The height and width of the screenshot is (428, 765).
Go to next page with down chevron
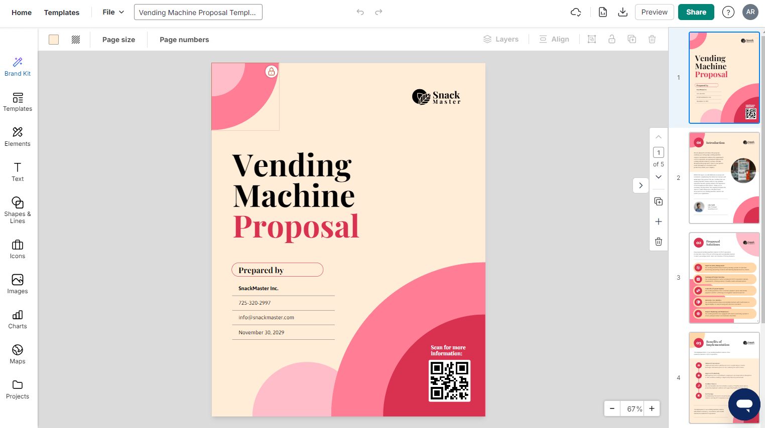point(659,177)
